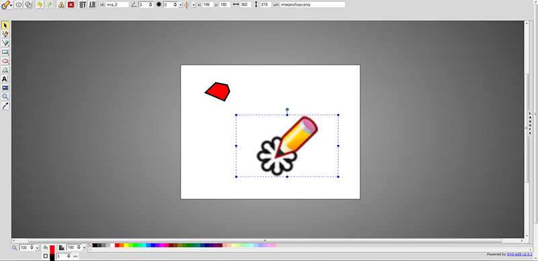Click the stroke color box icon
The image size is (538, 261).
(46, 256)
